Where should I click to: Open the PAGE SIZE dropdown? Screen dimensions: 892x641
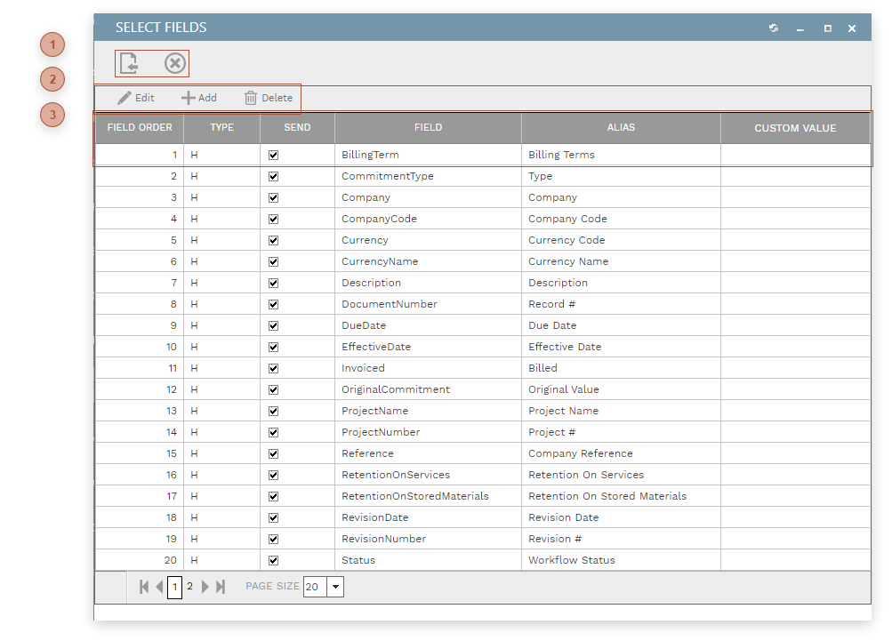(x=335, y=587)
